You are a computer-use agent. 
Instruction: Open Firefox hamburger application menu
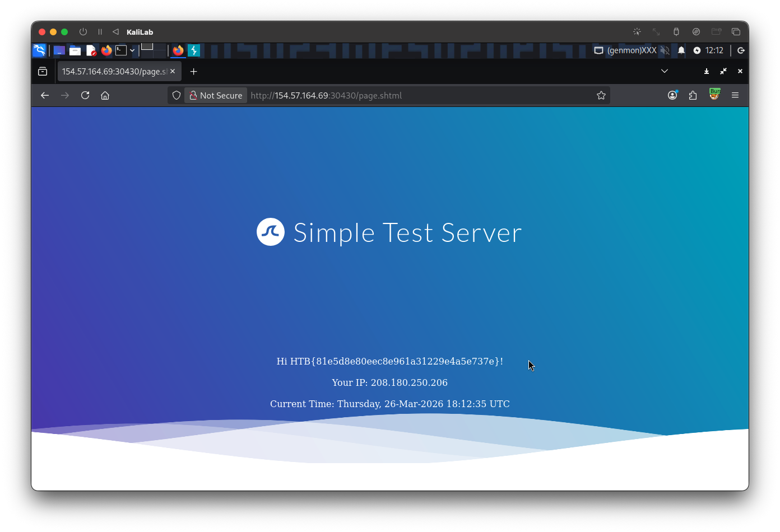[735, 95]
